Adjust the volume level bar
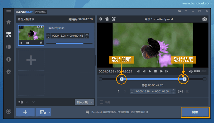The image size is (214, 123). pyautogui.click(x=200, y=71)
